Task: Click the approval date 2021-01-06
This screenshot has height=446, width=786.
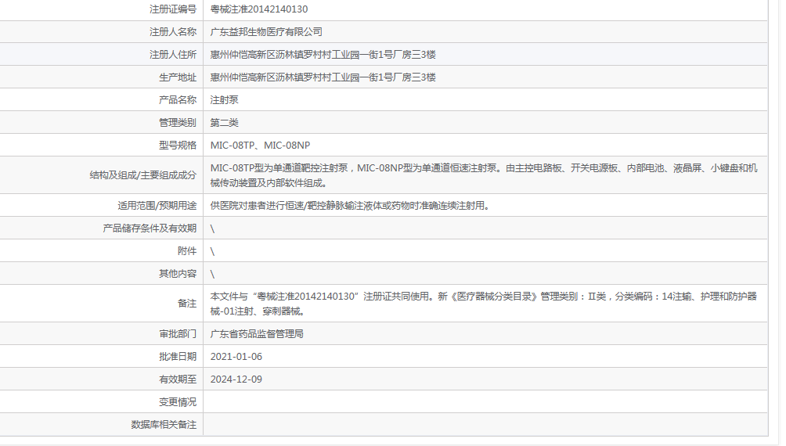Action: [236, 357]
